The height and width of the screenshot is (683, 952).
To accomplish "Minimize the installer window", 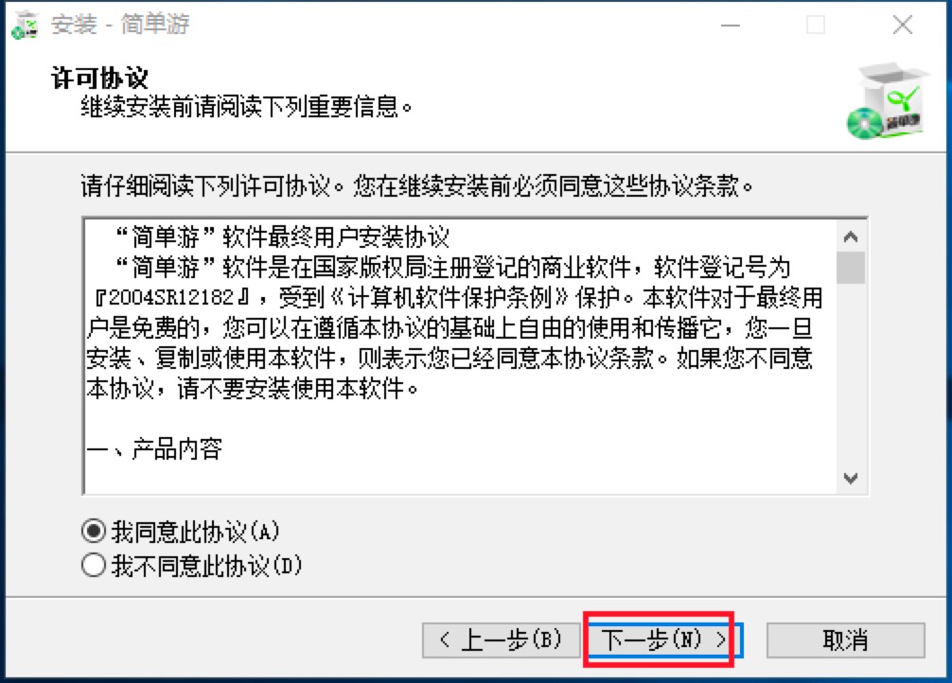I will [x=731, y=26].
